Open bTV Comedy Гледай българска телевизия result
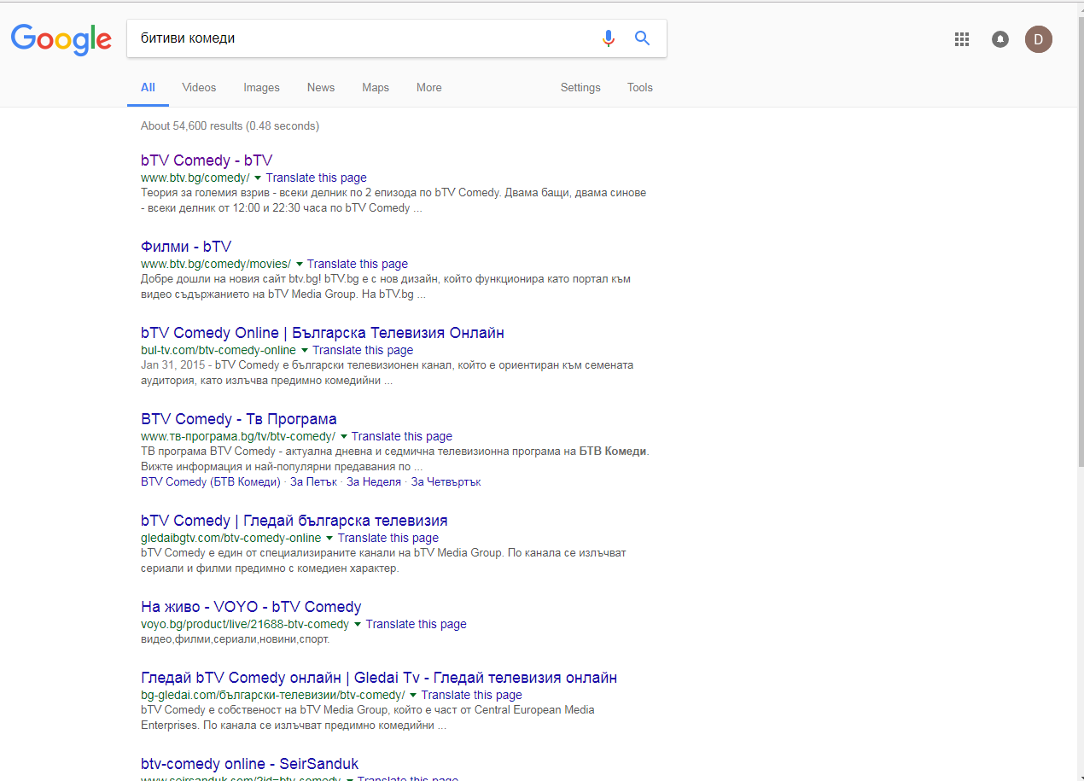The height and width of the screenshot is (781, 1084). tap(294, 521)
